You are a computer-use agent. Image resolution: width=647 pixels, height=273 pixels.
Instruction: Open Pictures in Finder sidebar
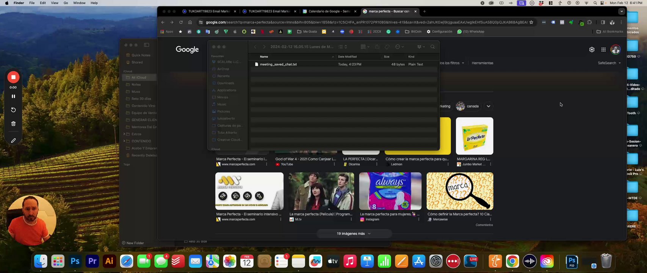224,111
